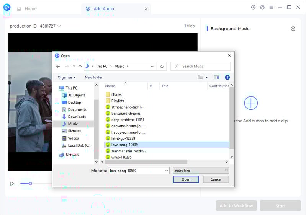306x215 pixels.
Task: Open the hamburger menu icon
Action: click(271, 7)
